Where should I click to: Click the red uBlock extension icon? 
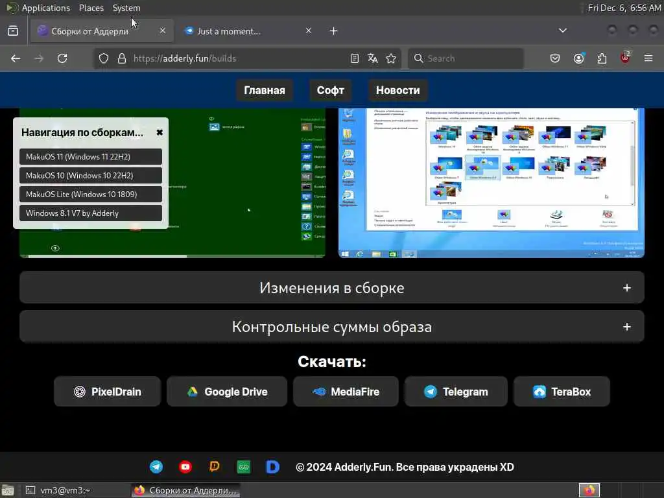coord(625,58)
